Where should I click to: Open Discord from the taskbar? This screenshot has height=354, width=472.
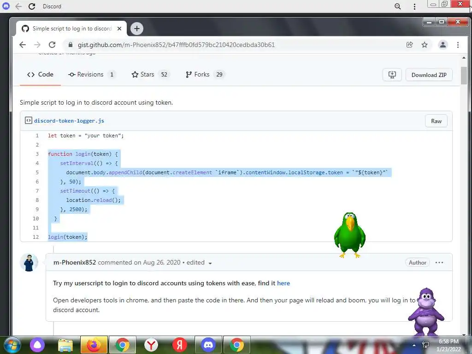coord(208,345)
